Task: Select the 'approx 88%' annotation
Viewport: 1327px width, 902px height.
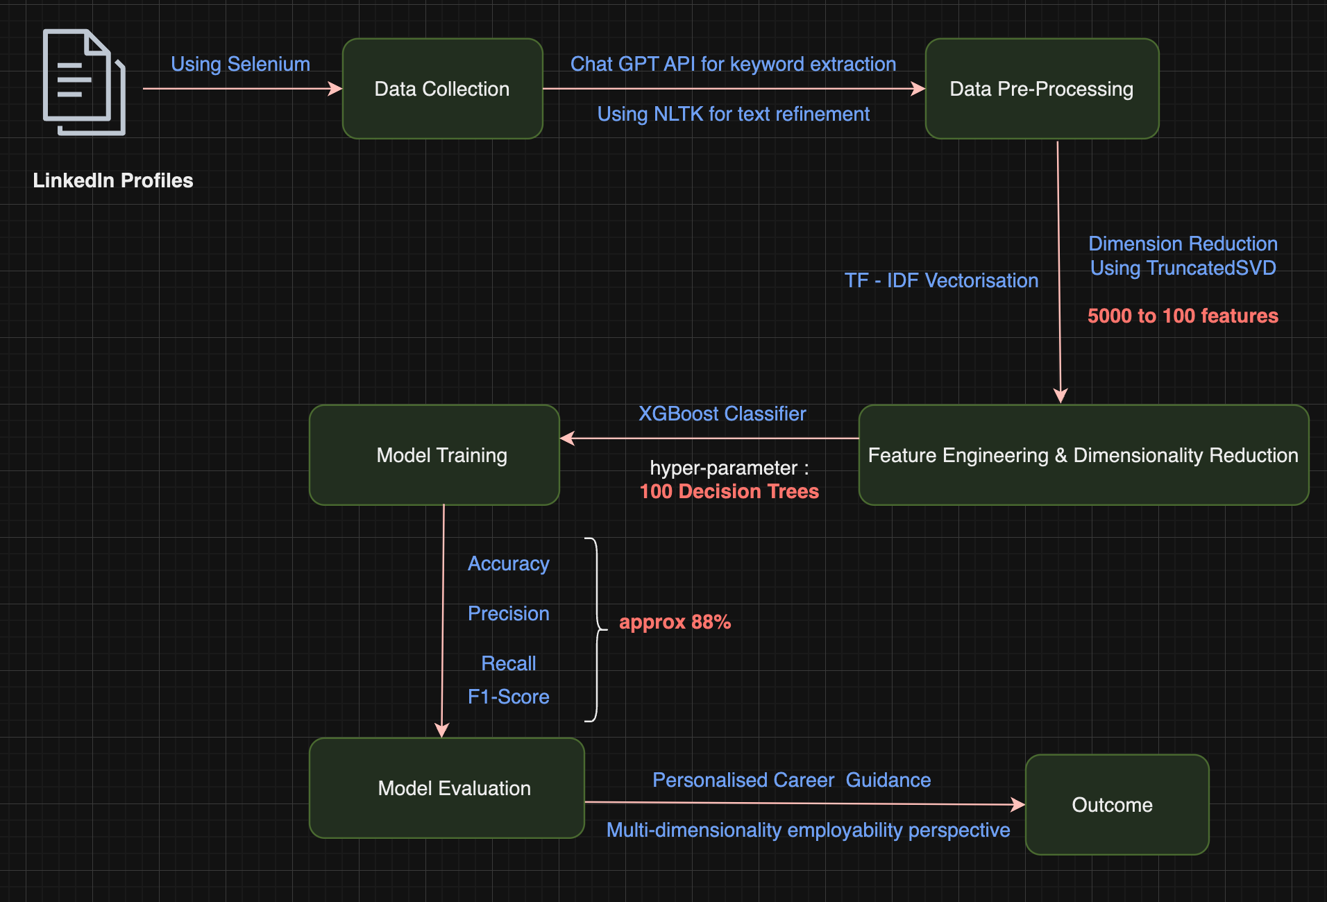Action: click(x=675, y=622)
